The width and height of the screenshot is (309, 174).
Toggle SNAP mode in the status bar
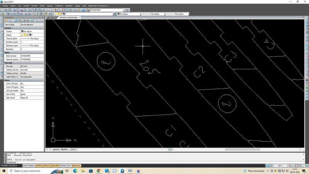[25, 166]
